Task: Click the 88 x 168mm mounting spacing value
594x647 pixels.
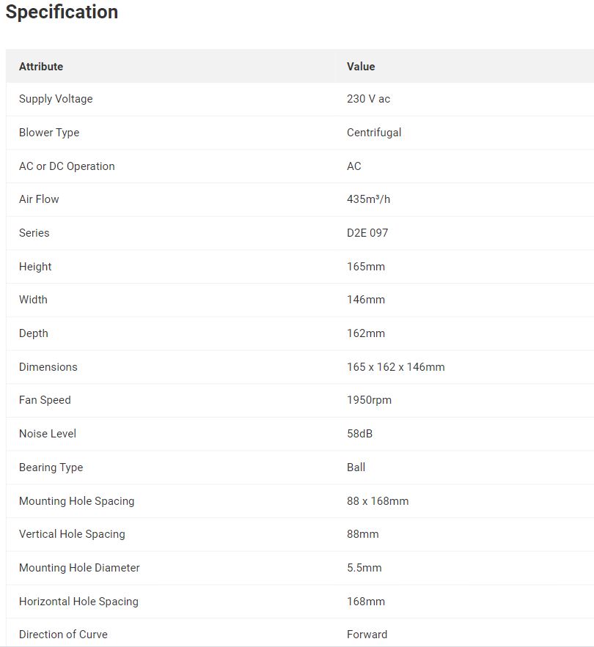Action: 378,501
